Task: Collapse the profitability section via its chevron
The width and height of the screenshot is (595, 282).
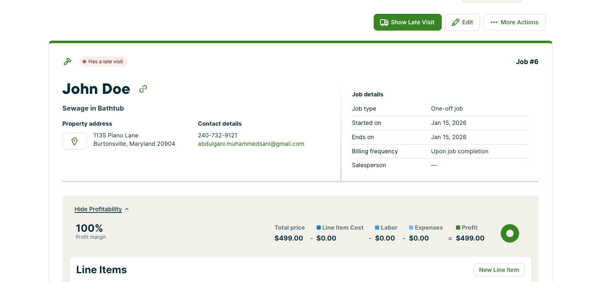Action: click(127, 209)
